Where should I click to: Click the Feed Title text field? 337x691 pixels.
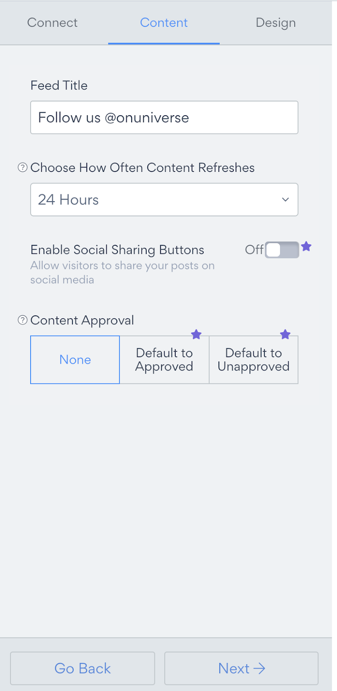point(164,117)
